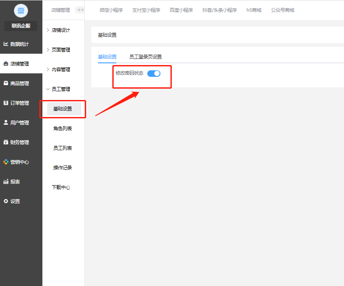The image size is (344, 286).
Task: Go to 报表 section label
Action: [15, 182]
